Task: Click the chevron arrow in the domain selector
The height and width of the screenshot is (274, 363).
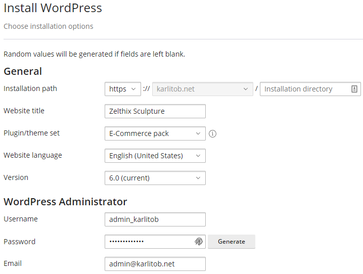Action: tap(246, 89)
